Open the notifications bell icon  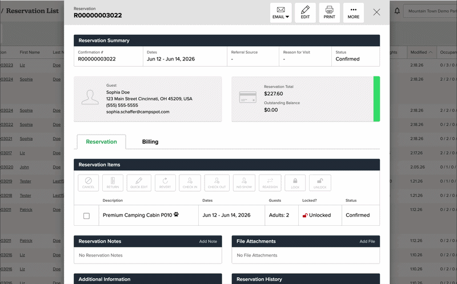click(397, 11)
